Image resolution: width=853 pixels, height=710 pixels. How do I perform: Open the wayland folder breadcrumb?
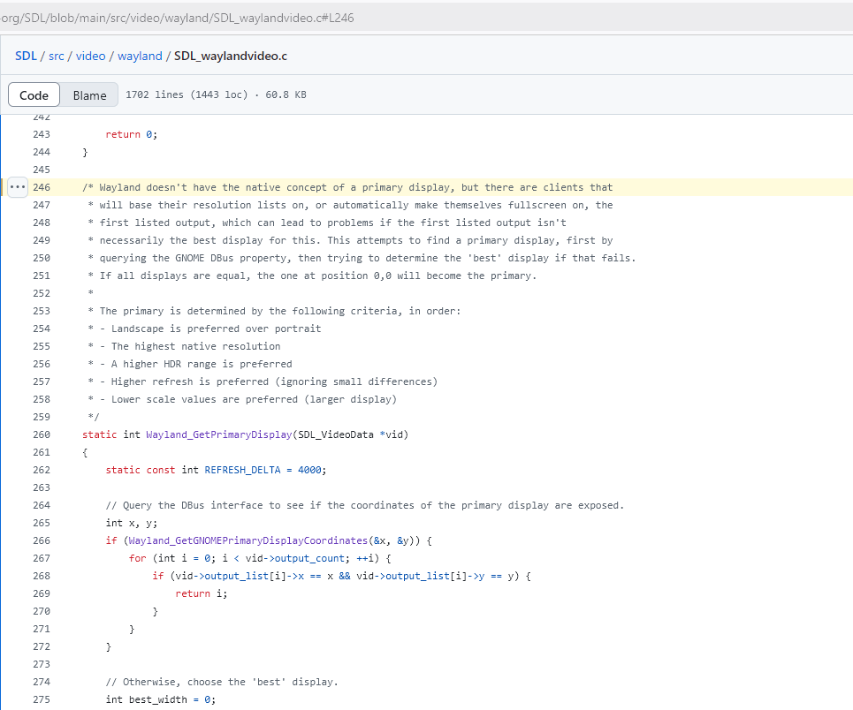pos(140,56)
